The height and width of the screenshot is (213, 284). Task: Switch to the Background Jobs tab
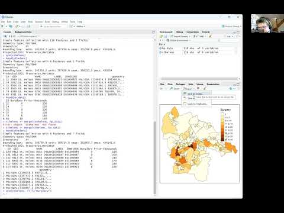tap(23, 32)
